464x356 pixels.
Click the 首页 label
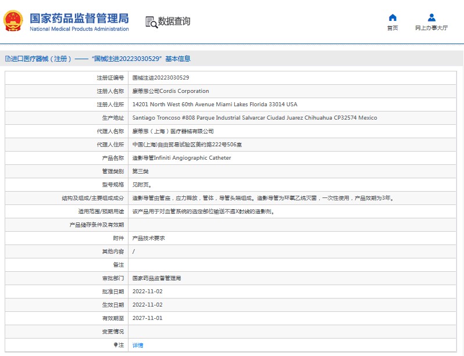pos(392,28)
